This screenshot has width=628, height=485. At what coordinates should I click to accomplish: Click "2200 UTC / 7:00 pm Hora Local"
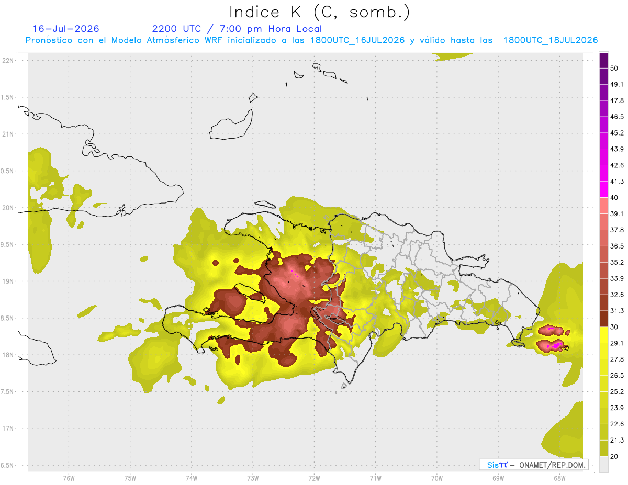[237, 29]
